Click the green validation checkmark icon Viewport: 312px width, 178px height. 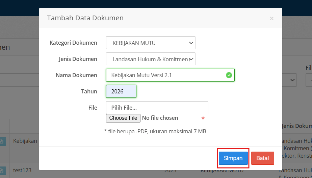(229, 75)
